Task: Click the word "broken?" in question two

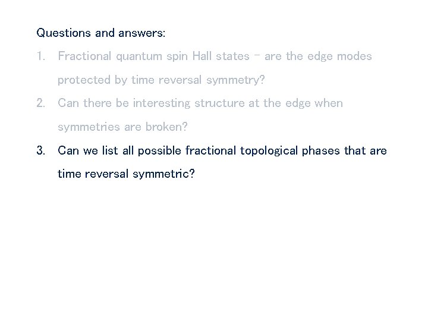Action: coord(173,127)
